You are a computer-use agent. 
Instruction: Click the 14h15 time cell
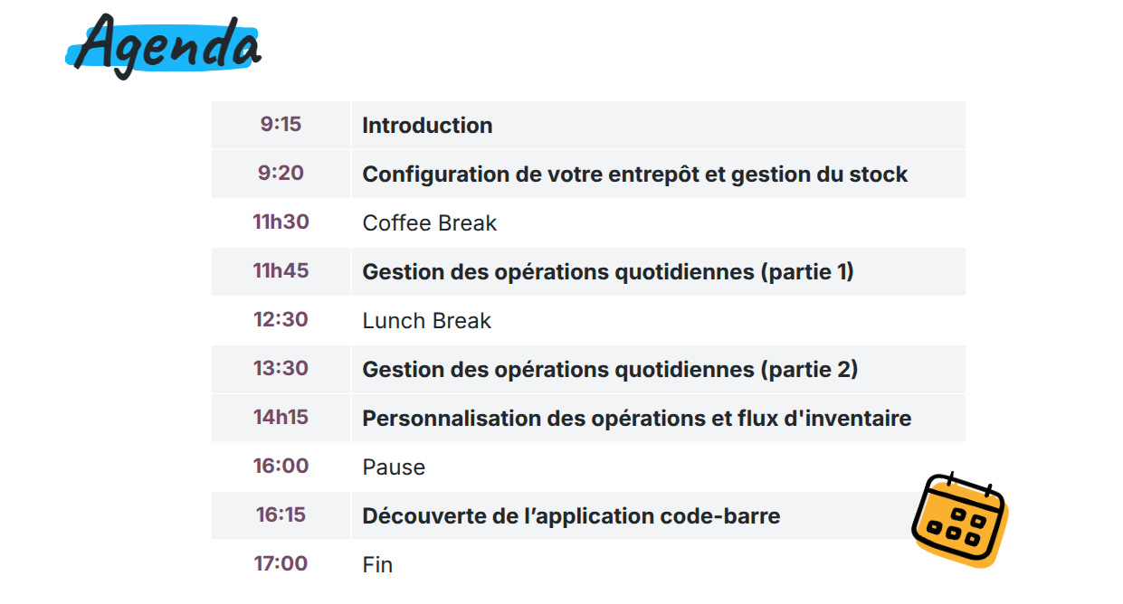click(281, 418)
